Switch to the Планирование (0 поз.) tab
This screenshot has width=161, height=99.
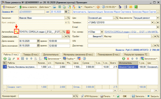pos(109,55)
